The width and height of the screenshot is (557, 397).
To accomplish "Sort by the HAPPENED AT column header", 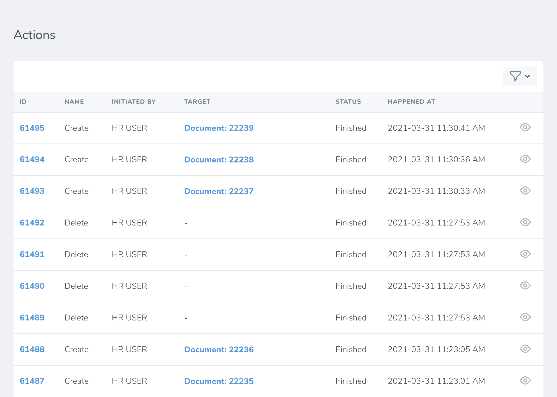I will click(x=411, y=101).
